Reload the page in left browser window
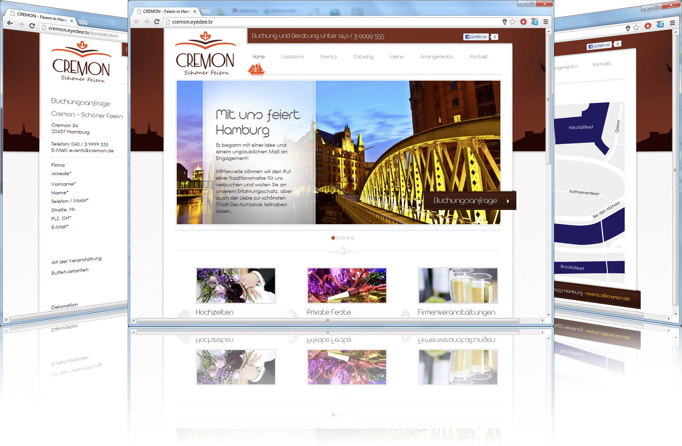The height and width of the screenshot is (446, 682). [x=32, y=25]
